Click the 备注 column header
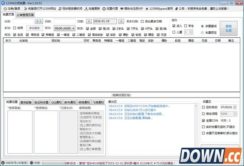Viewport: 244px width, 166px height. tap(231, 41)
